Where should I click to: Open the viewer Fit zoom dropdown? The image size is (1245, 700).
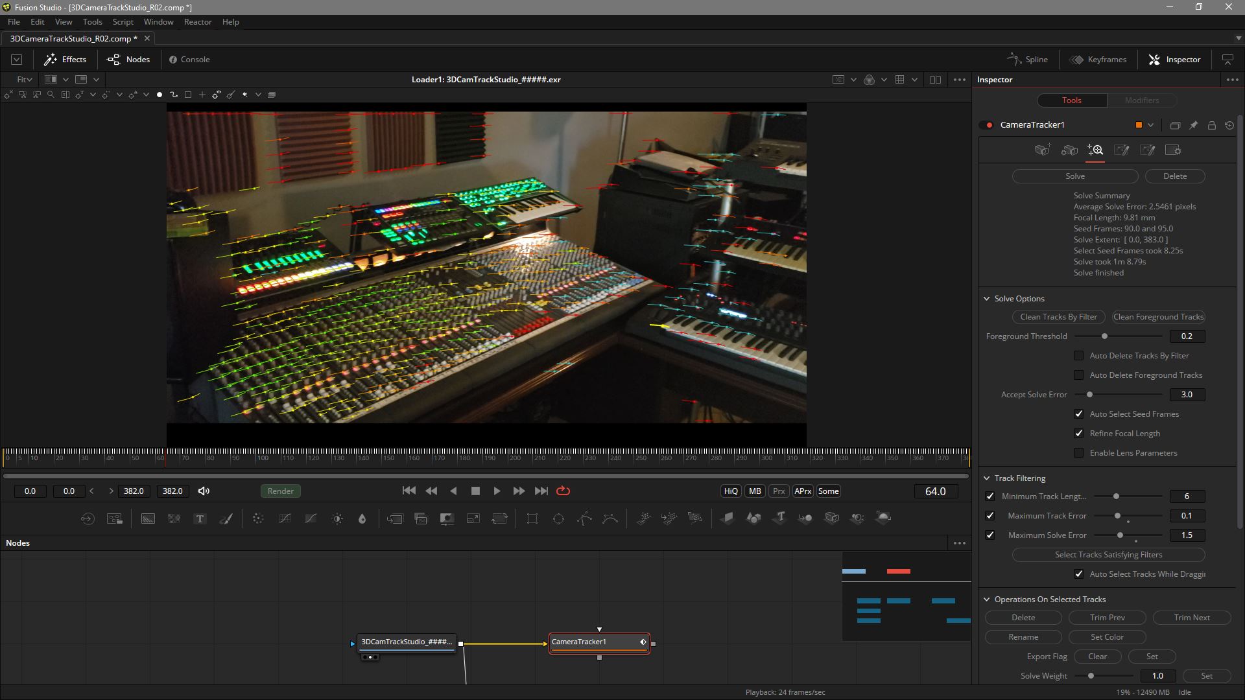click(x=24, y=79)
